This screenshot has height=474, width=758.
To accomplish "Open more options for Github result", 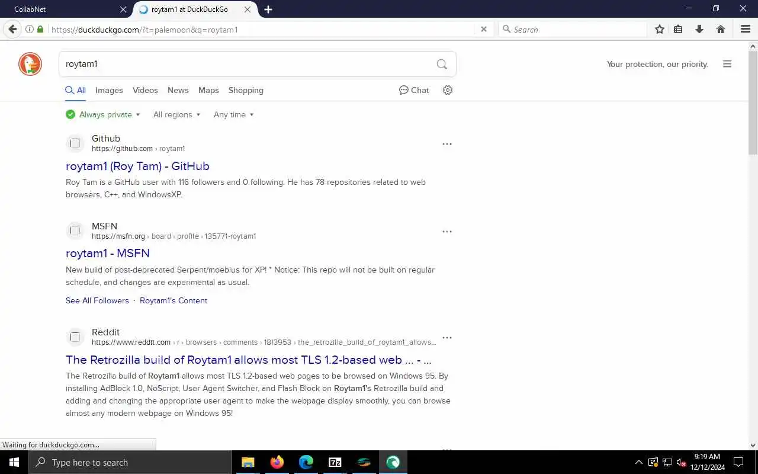I will (447, 144).
